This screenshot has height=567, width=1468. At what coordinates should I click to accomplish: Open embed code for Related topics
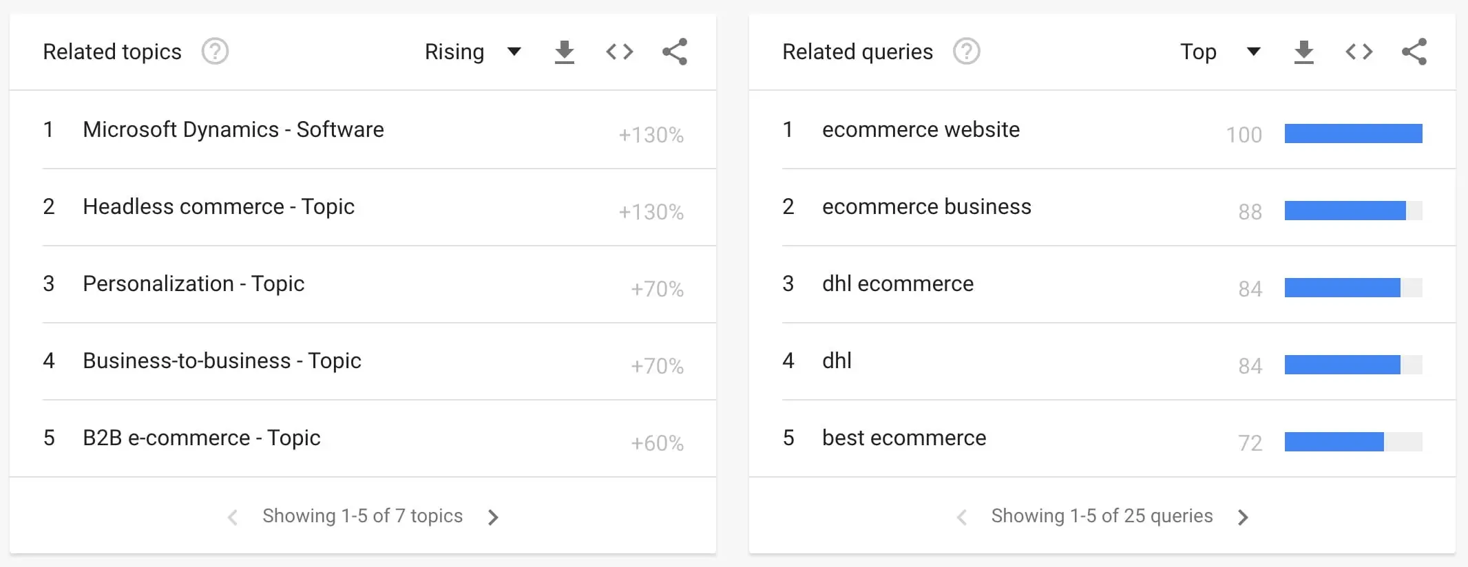coord(619,52)
